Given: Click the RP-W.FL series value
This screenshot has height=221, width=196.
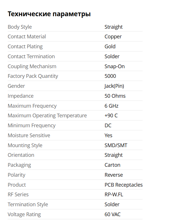Looking at the screenshot, I should coord(114,195).
